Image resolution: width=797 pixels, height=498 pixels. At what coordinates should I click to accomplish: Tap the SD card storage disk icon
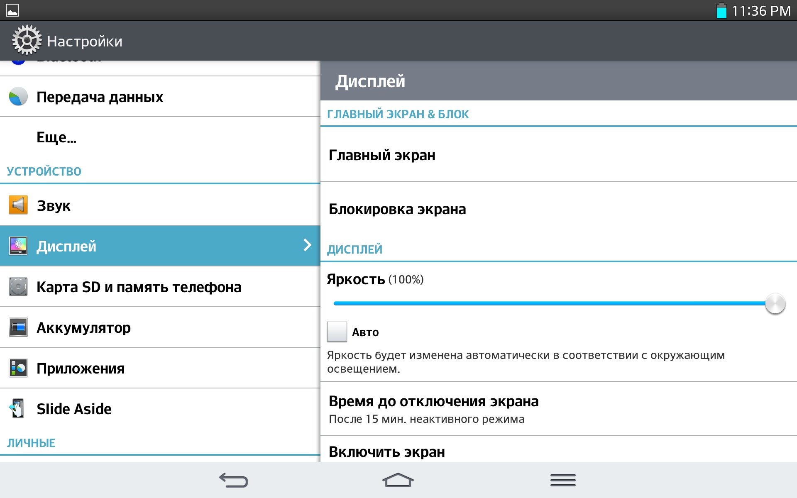[18, 287]
